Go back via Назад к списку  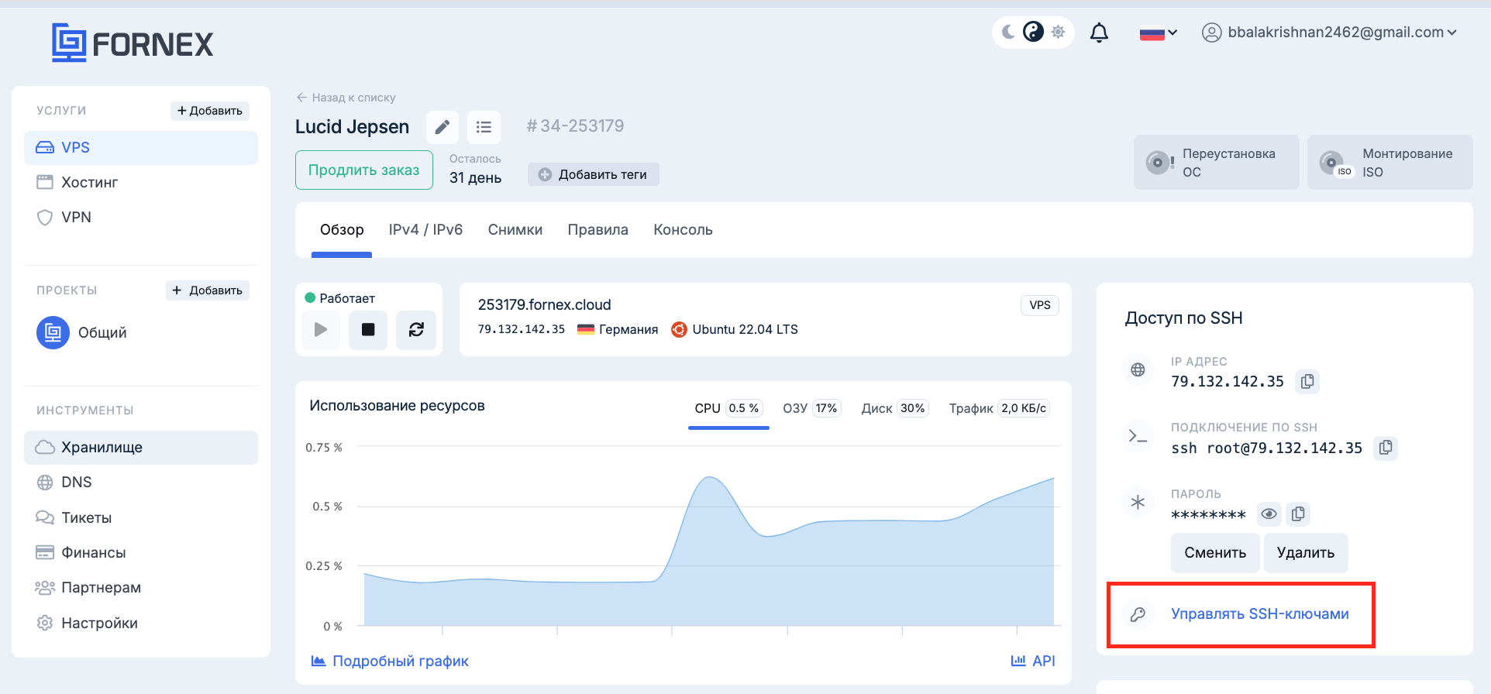(x=346, y=98)
